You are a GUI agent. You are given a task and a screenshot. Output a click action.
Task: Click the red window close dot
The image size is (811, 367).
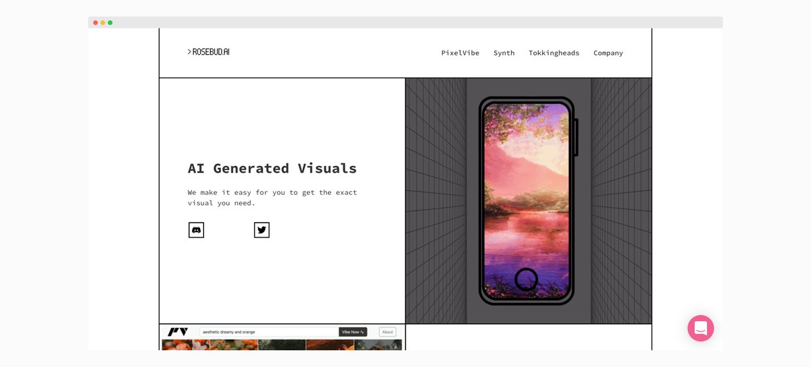95,23
